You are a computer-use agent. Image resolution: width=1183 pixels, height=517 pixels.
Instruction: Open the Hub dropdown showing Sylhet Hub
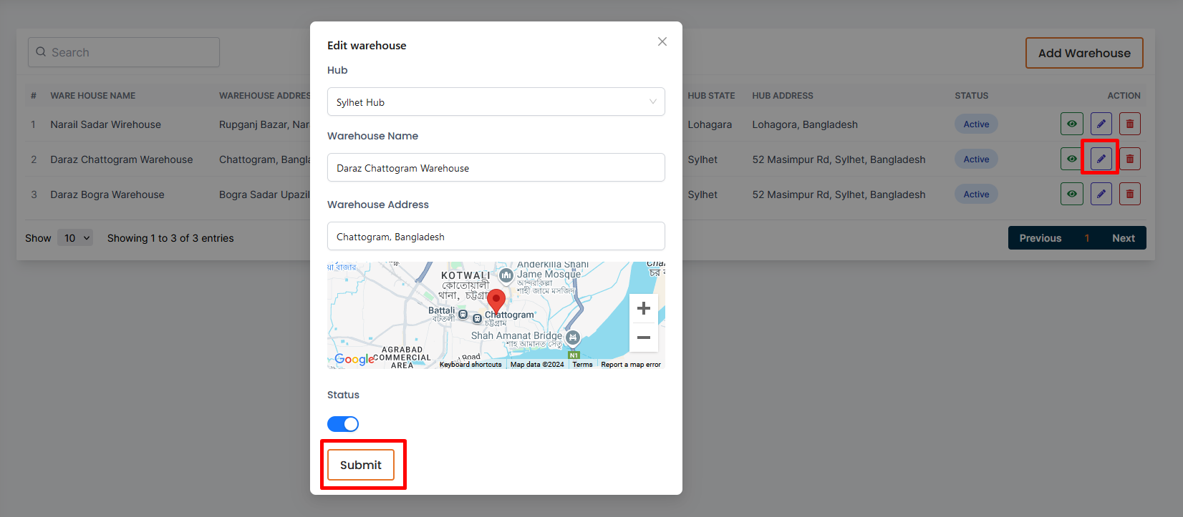[x=496, y=102]
